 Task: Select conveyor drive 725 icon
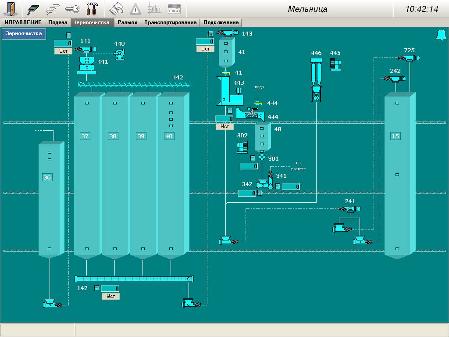pos(410,58)
